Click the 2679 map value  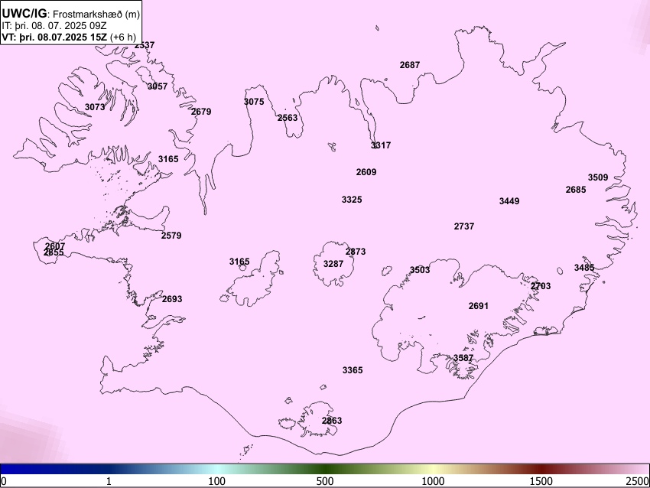point(201,112)
